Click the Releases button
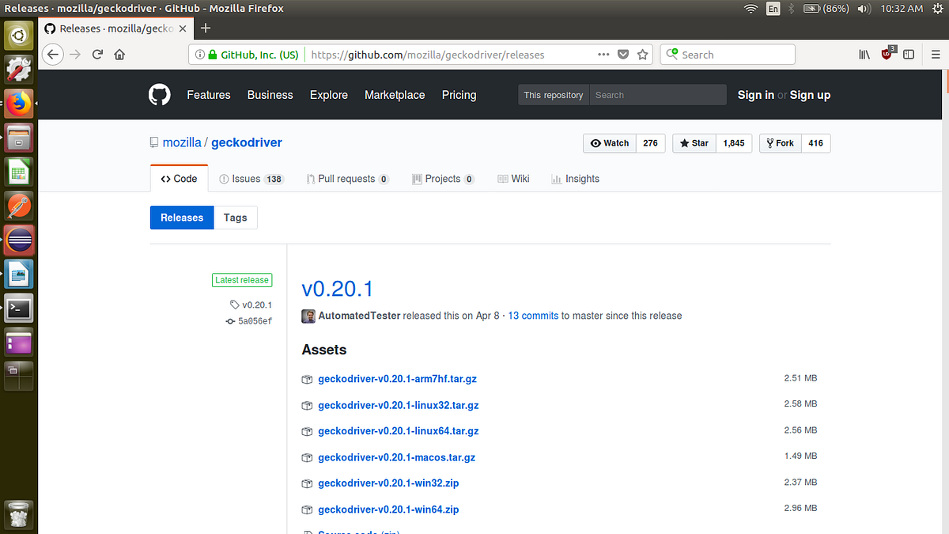 pos(182,218)
